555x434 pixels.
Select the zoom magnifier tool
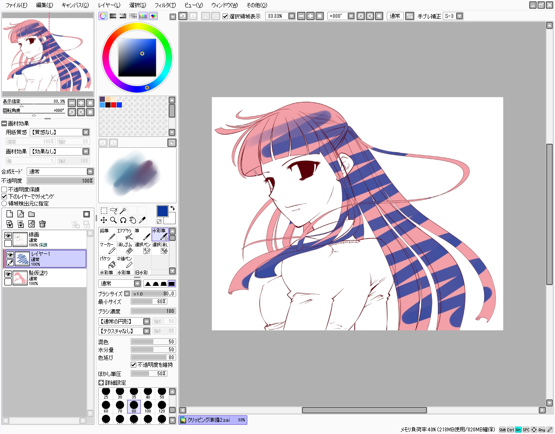(114, 220)
